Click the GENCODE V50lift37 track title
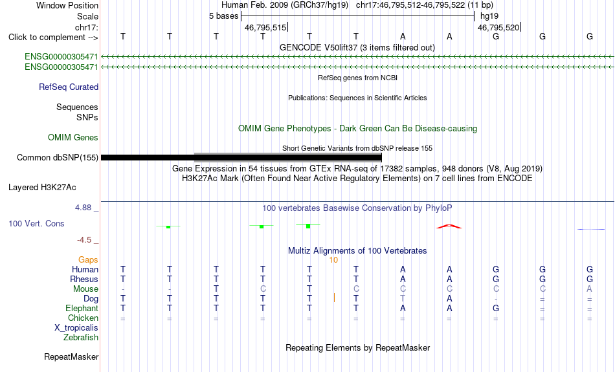Viewport: 615px width, 372px height. [357, 47]
